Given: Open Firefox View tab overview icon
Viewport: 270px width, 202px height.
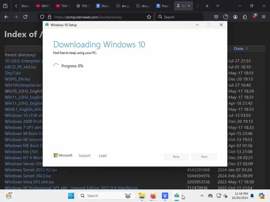Looking at the screenshot, I should tap(5, 6).
